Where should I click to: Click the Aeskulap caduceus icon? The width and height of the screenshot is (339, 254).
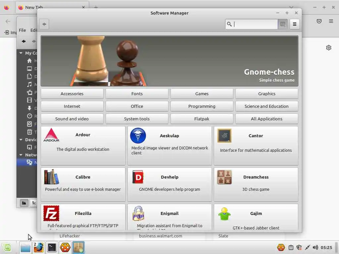point(138,136)
